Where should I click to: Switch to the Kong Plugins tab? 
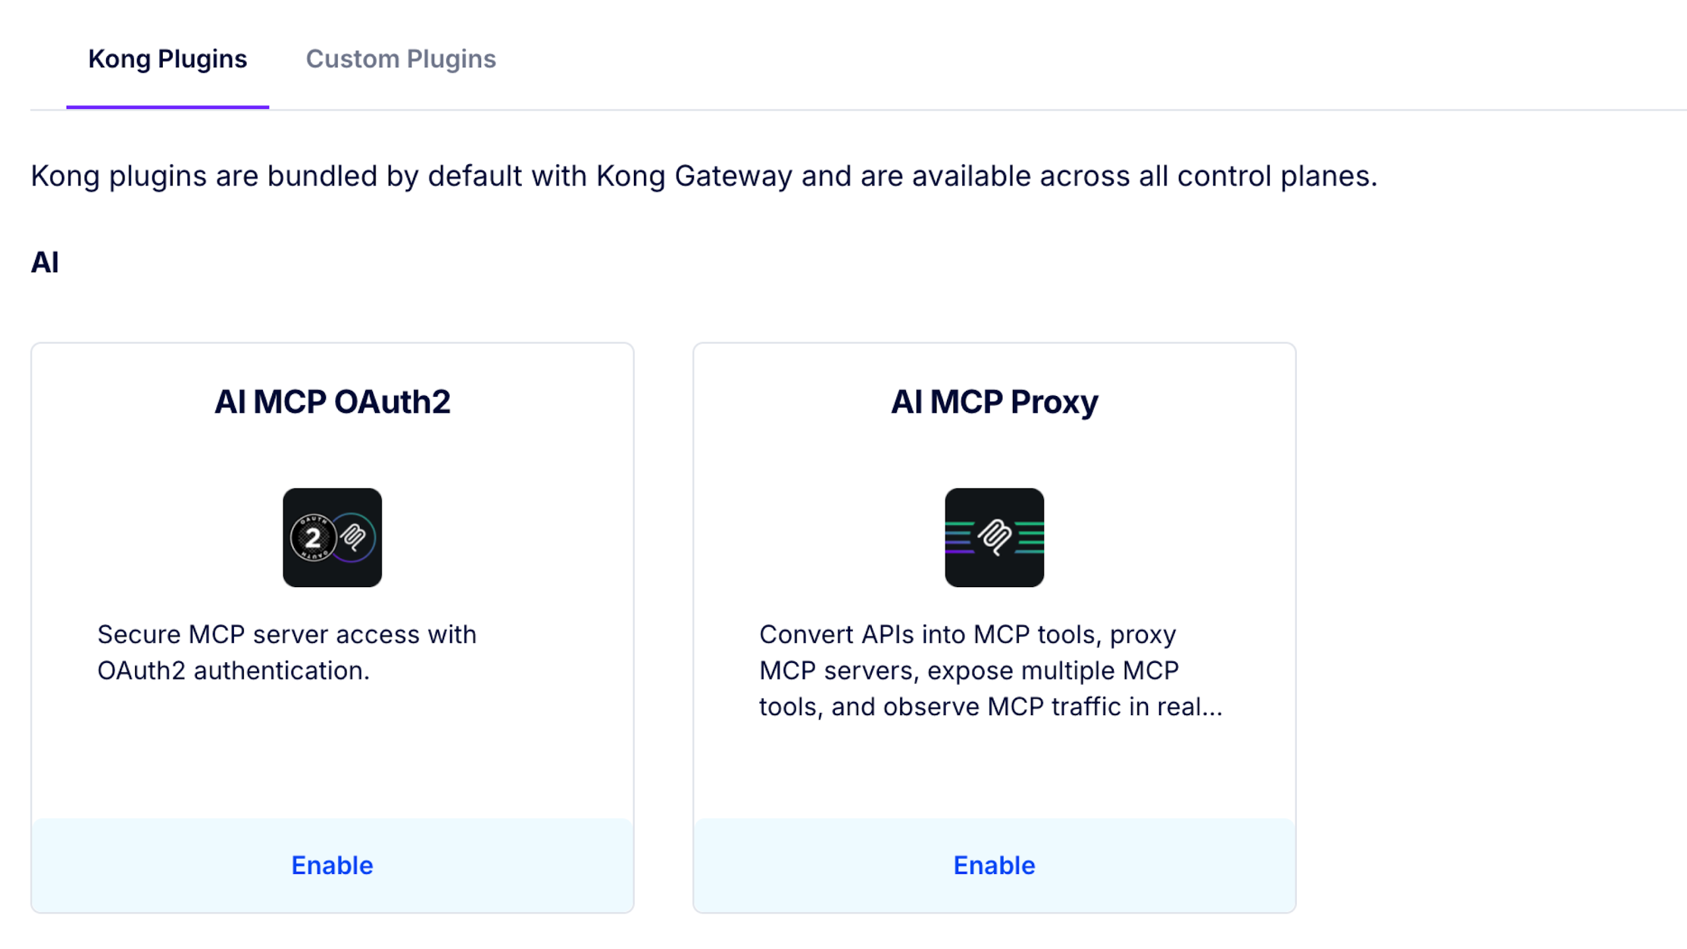tap(167, 59)
